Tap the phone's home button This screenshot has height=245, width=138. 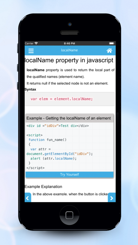click(x=69, y=215)
